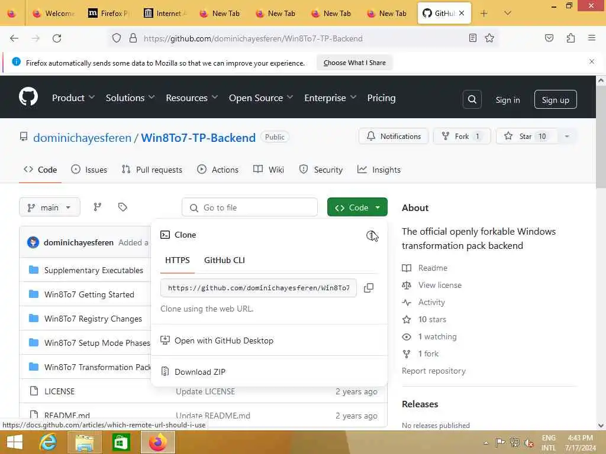Click Choose What I Share button
The width and height of the screenshot is (606, 454).
click(354, 63)
